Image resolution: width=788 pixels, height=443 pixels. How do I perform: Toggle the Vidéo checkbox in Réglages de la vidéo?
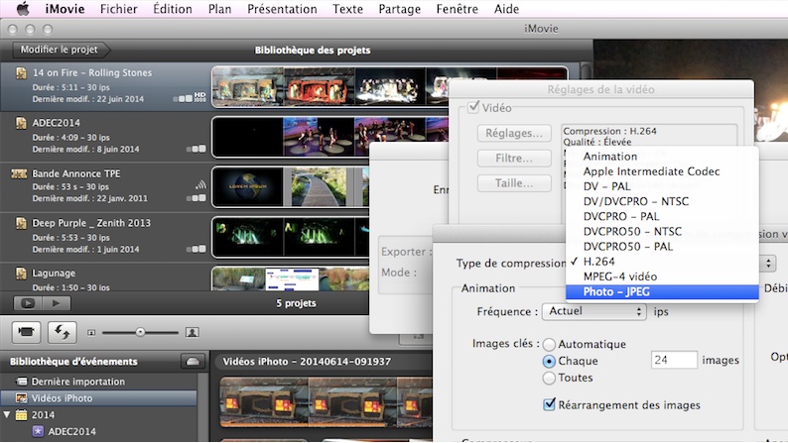(x=473, y=107)
